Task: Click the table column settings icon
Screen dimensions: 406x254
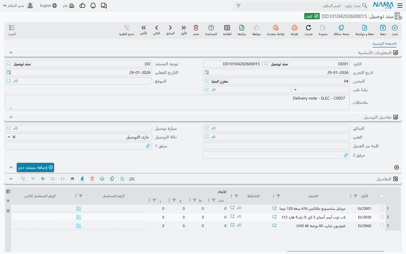Action: point(8,192)
